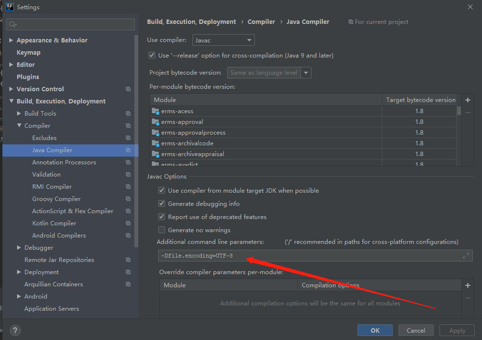This screenshot has height=340, width=482.
Task: Expand the Debugger tree node
Action: coord(18,247)
